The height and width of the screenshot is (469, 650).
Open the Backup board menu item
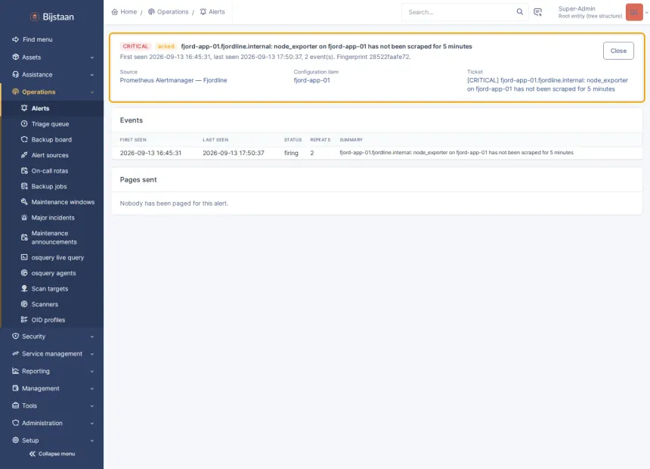click(52, 139)
